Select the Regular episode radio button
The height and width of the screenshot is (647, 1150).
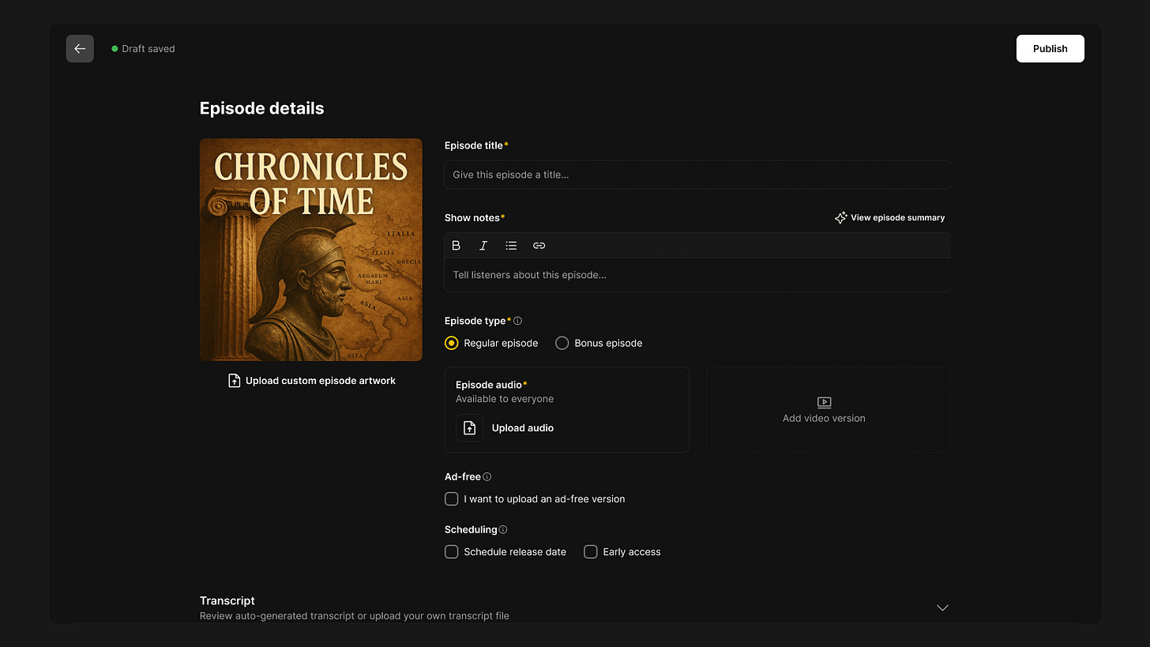tap(452, 344)
